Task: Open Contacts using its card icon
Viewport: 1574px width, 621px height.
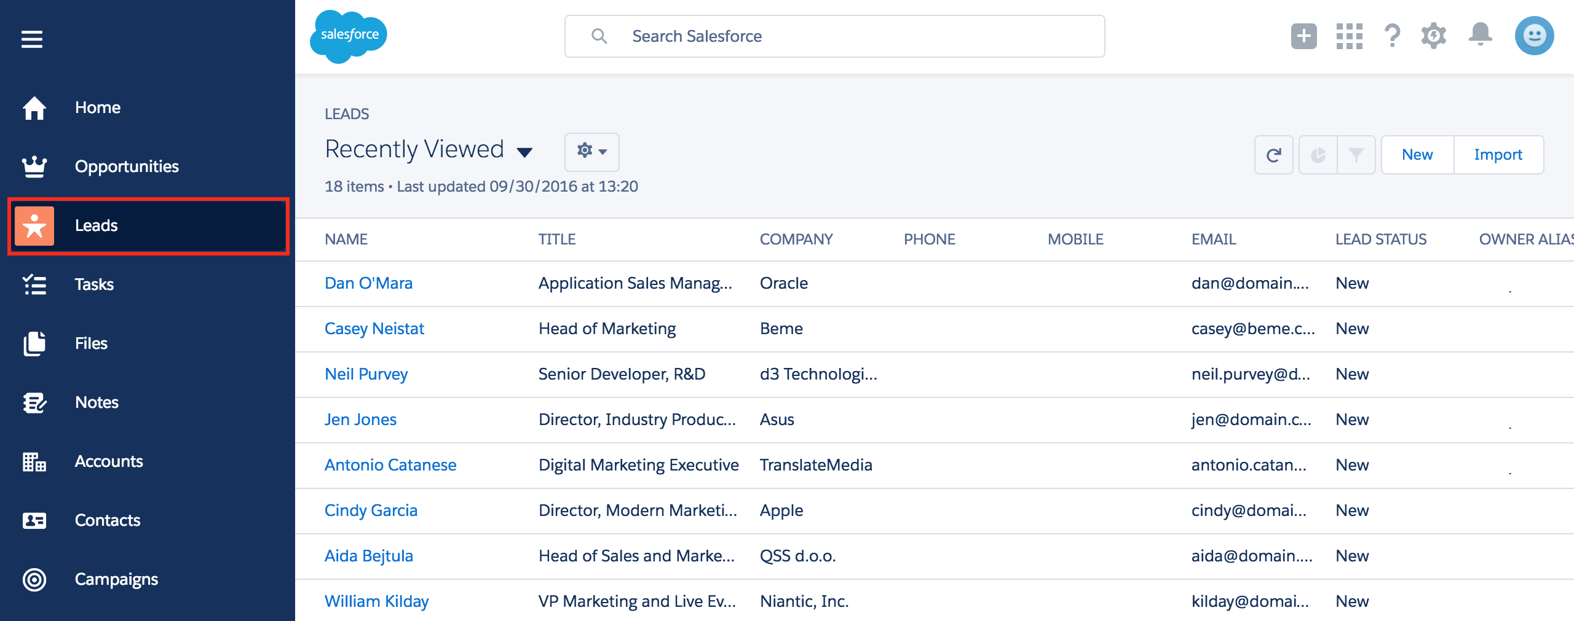Action: pos(34,520)
